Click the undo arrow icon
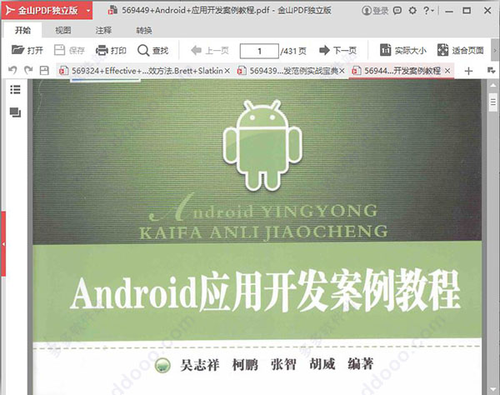 tap(12, 70)
